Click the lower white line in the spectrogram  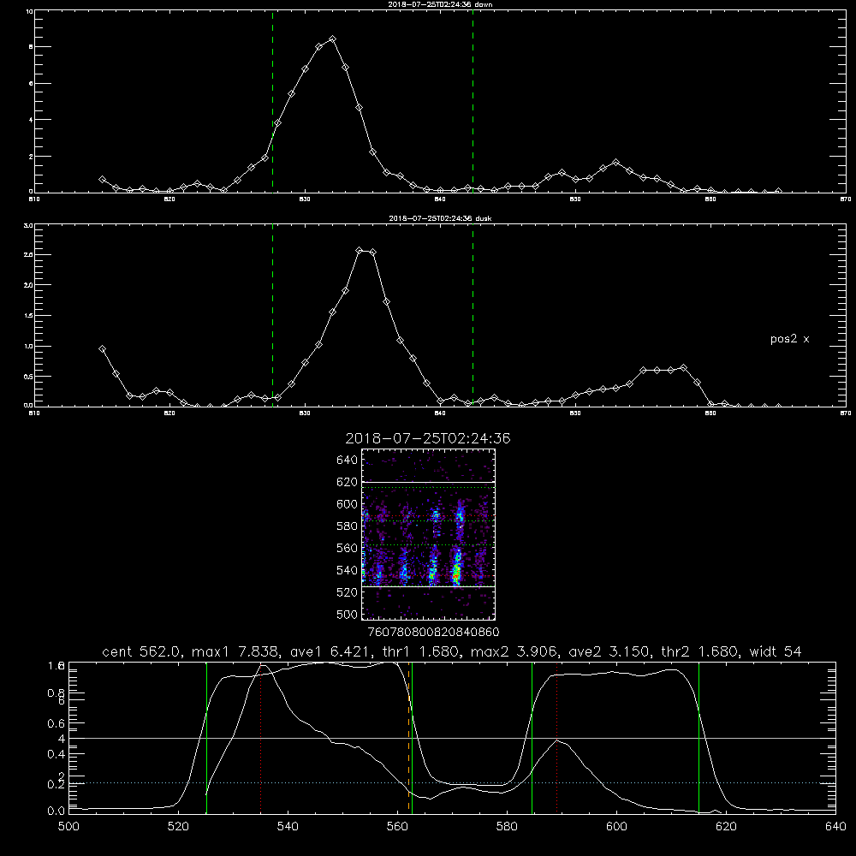[x=428, y=586]
